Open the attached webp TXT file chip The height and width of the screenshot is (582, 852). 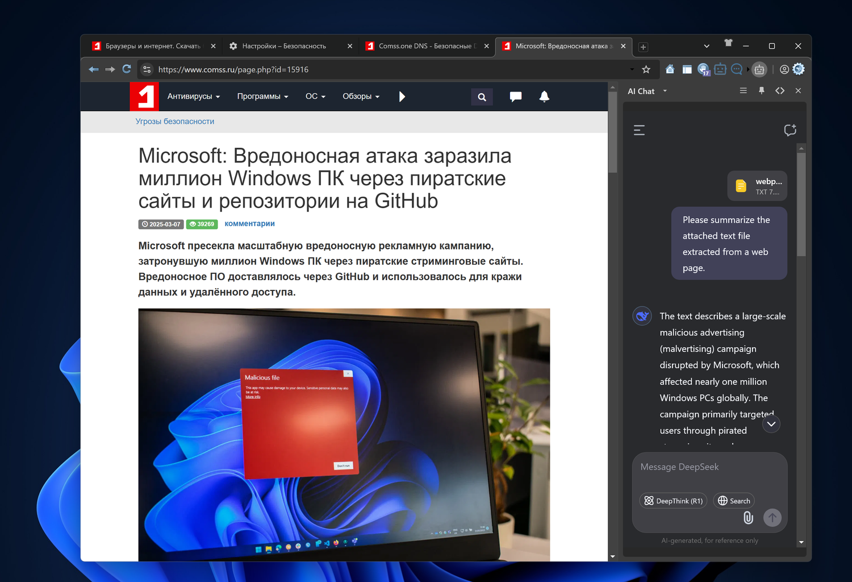[x=757, y=186]
